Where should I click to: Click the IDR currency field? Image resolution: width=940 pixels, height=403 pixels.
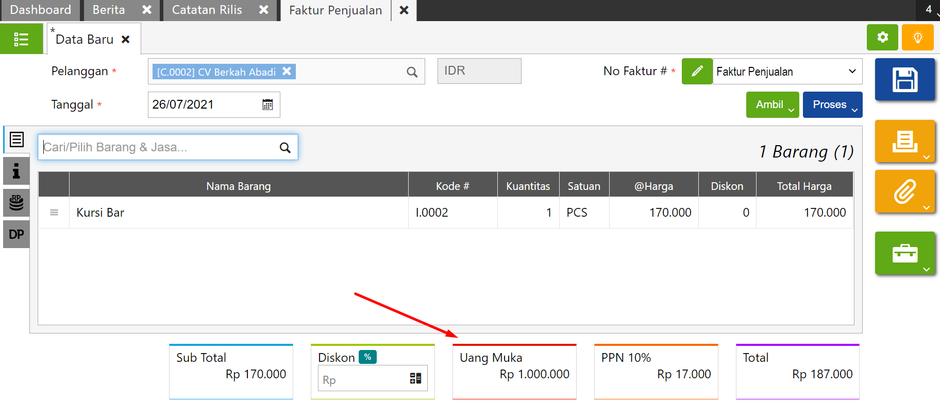click(479, 71)
